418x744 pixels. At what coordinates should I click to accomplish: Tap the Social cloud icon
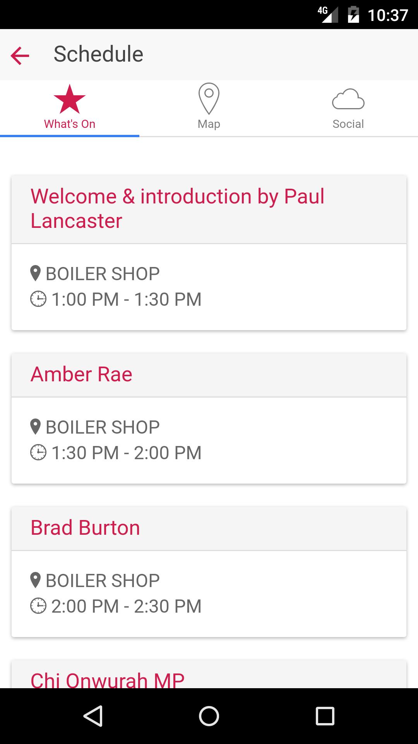point(348,99)
